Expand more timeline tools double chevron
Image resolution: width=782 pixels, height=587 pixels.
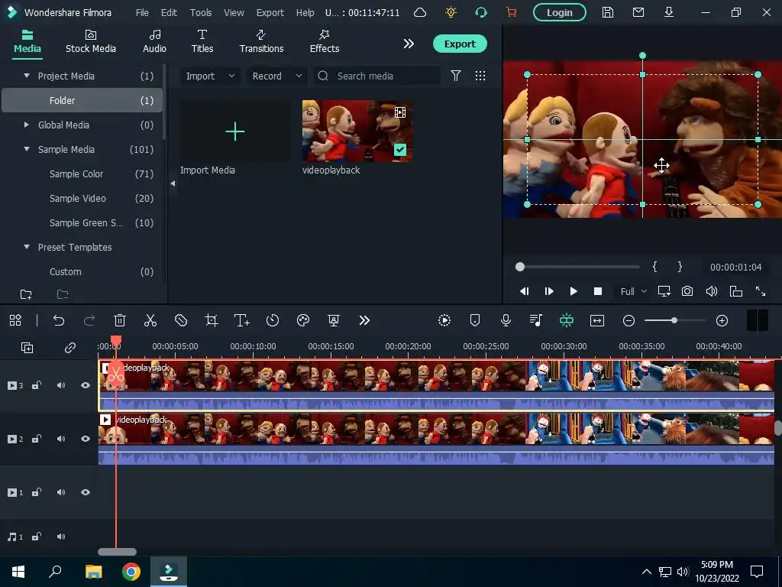pyautogui.click(x=364, y=320)
